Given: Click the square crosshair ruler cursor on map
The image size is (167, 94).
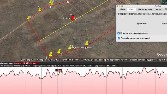Looking at the screenshot, I should click(x=111, y=42).
